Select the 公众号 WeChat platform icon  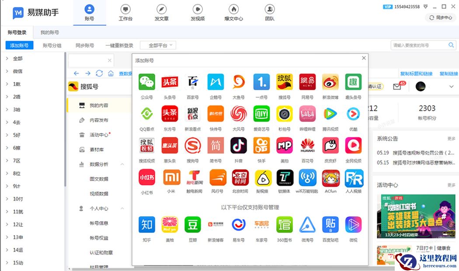146,82
